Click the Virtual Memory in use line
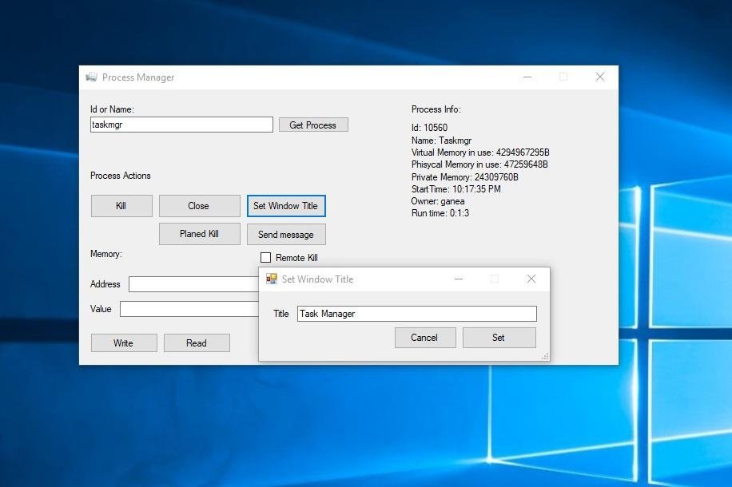 coord(480,152)
